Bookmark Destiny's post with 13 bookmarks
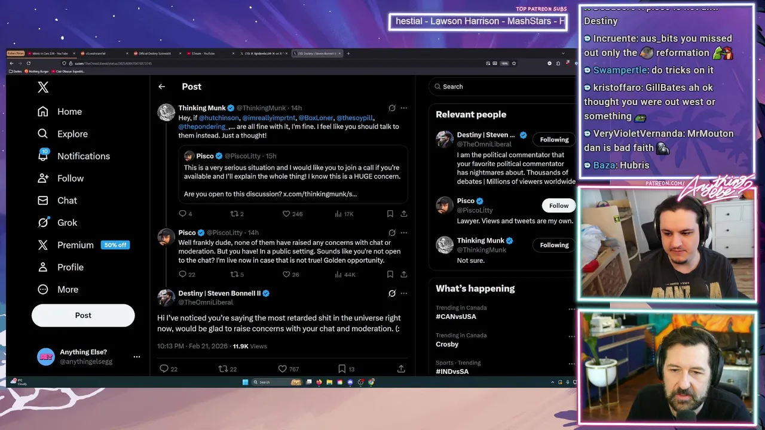Viewport: 765px width, 430px height. click(346, 368)
